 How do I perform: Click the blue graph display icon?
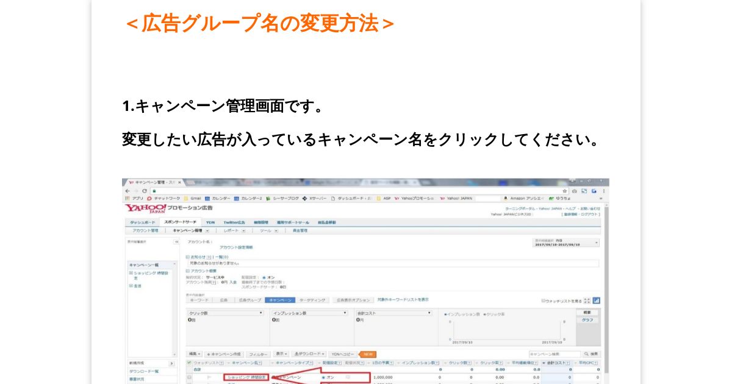coord(596,300)
